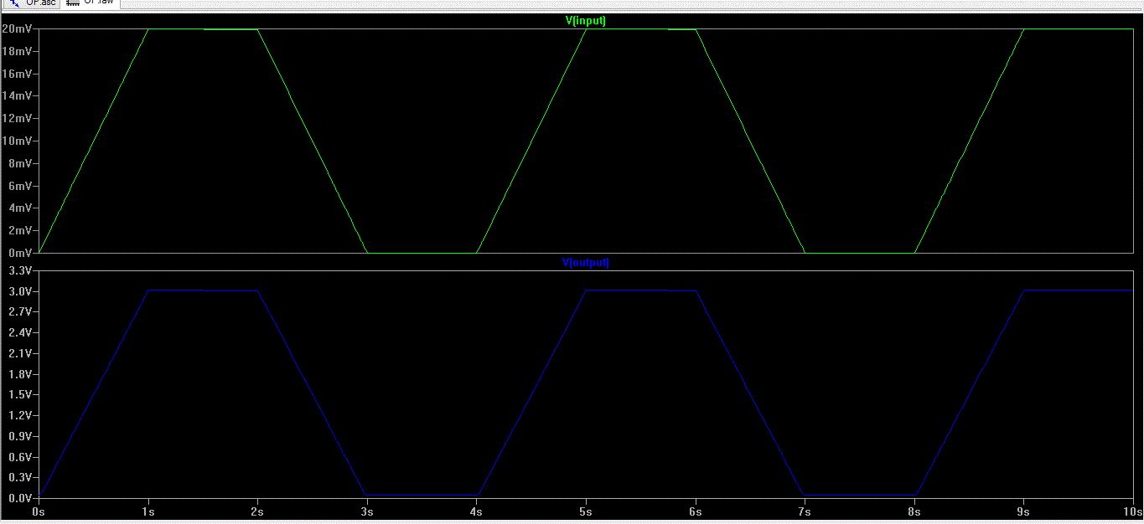Click the 3.0V tick on lower y-axis
Viewport: 1144px width, 524px height.
pyautogui.click(x=19, y=291)
